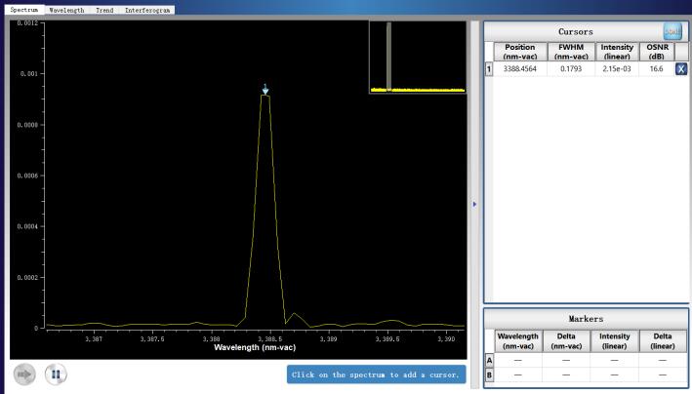Click the cursor position value 3388.4564

[519, 69]
